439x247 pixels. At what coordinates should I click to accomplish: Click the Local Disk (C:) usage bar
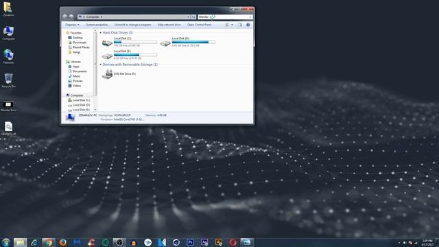135,42
